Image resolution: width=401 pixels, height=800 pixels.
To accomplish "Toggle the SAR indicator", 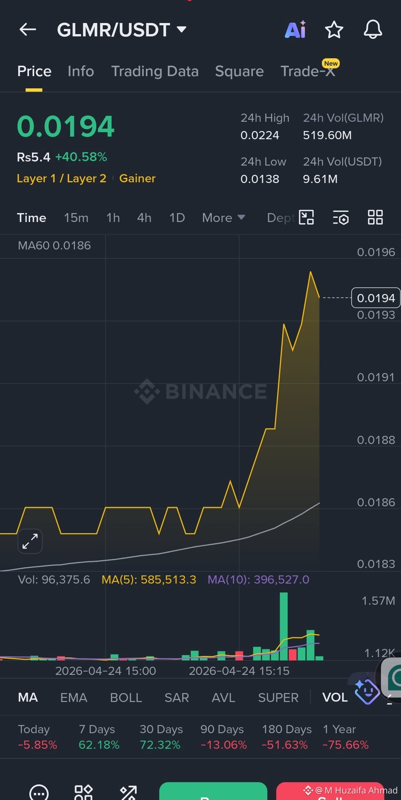I will tap(177, 698).
